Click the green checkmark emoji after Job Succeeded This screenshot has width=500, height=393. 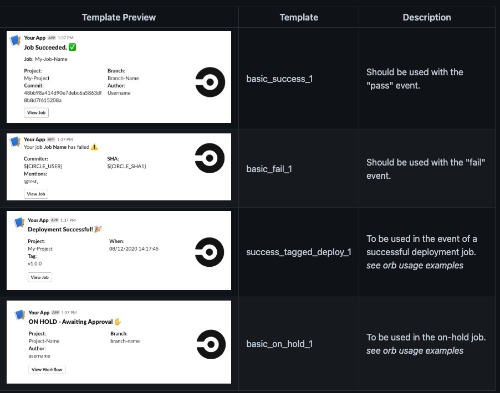coord(73,47)
